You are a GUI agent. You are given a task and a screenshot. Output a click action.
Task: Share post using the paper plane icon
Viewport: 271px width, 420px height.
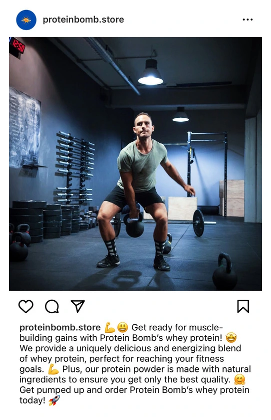[77, 306]
